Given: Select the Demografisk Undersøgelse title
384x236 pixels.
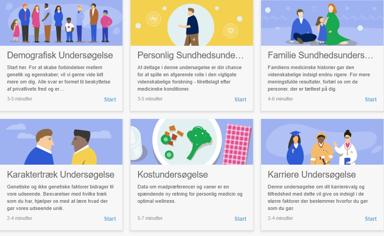Looking at the screenshot, I should [60, 55].
